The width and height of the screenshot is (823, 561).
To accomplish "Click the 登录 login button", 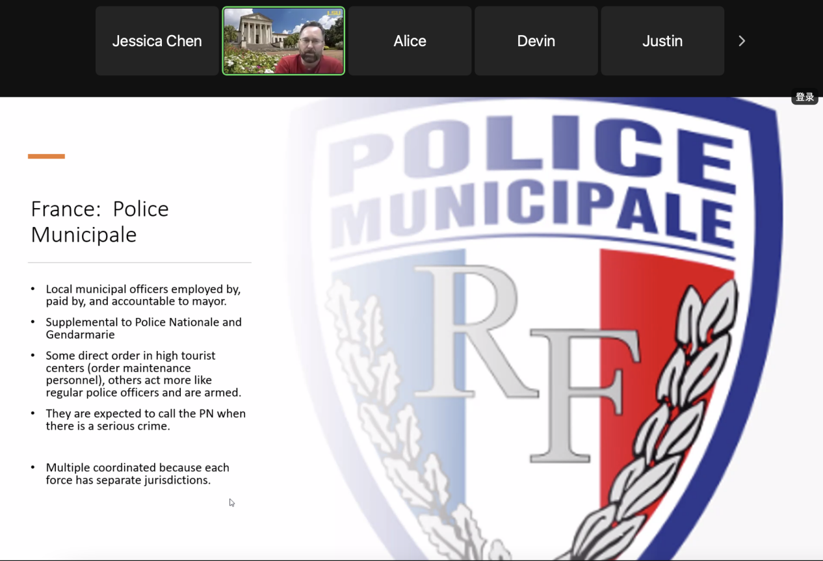I will click(804, 97).
